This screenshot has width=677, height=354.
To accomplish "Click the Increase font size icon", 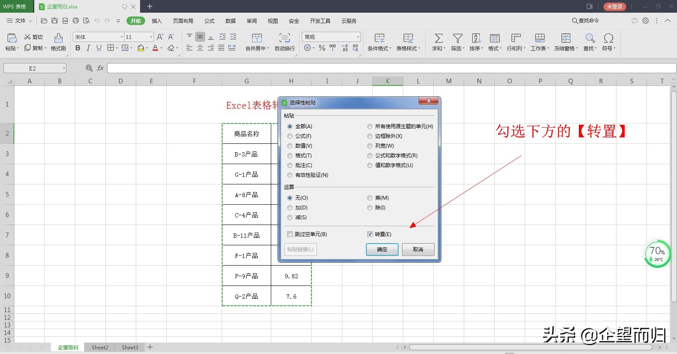I will pyautogui.click(x=160, y=37).
